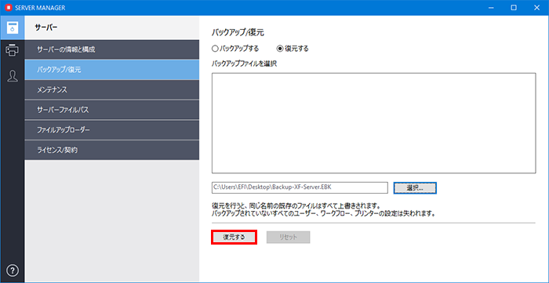Open バックアップ/復元 menu item
Image resolution: width=549 pixels, height=283 pixels.
coord(112,70)
